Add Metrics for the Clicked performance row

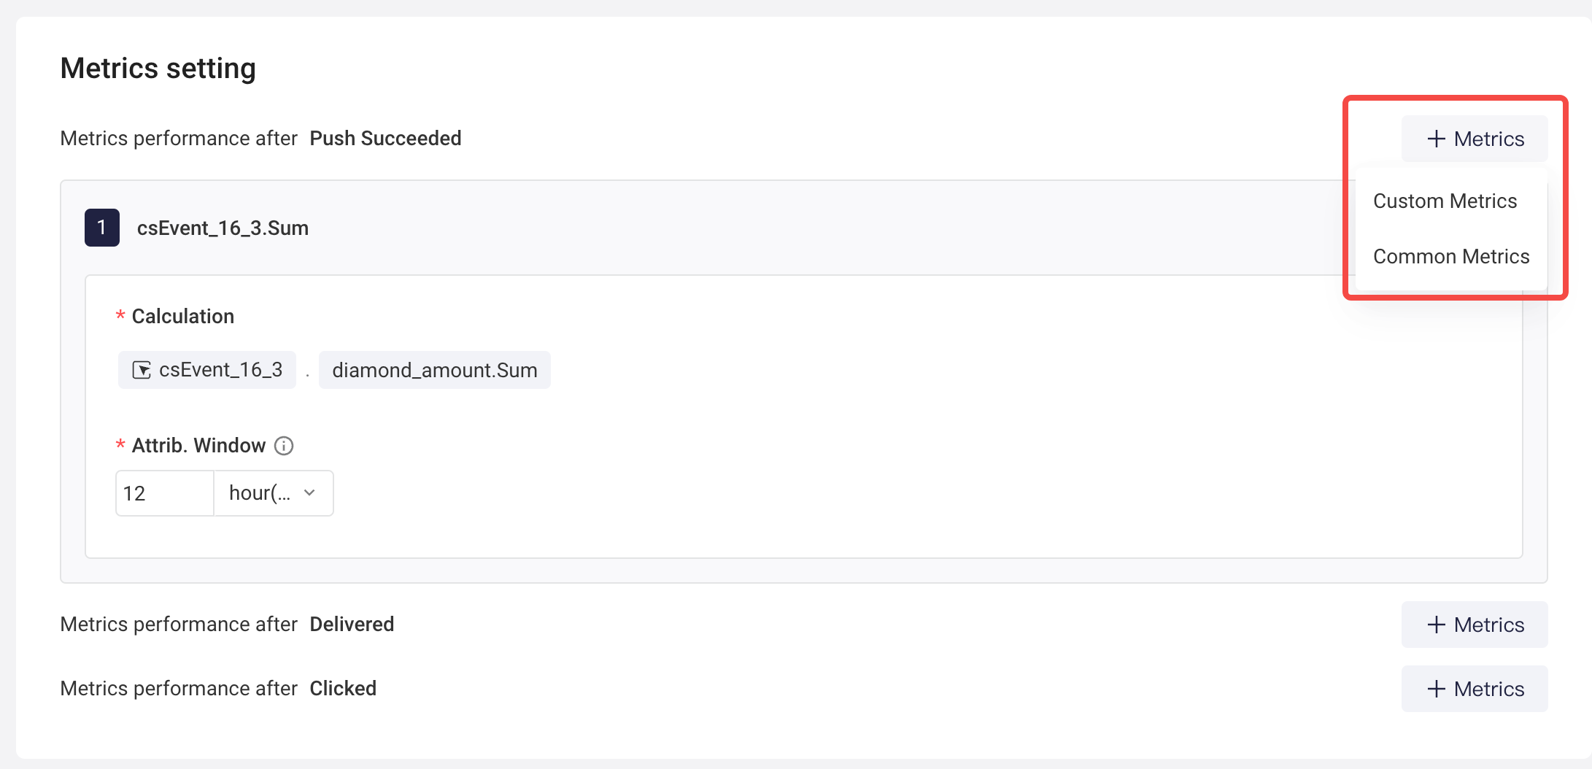(x=1474, y=689)
